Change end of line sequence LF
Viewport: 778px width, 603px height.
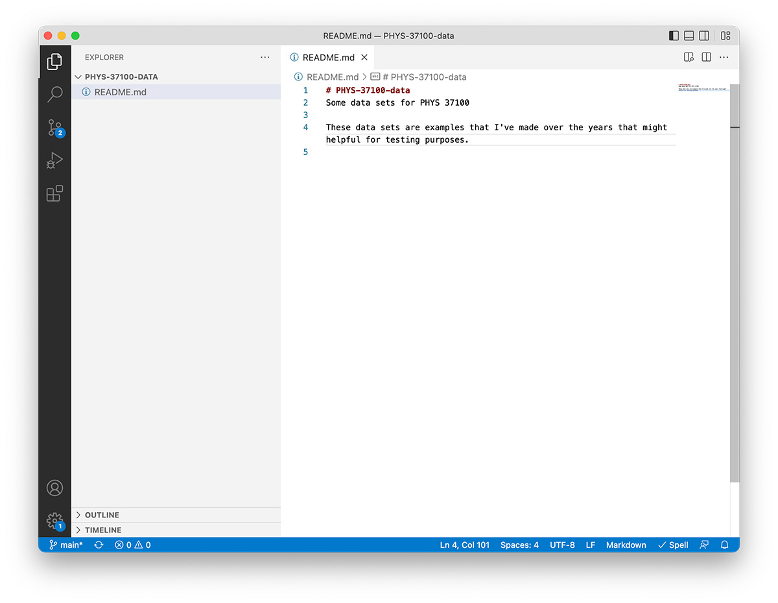click(x=591, y=545)
